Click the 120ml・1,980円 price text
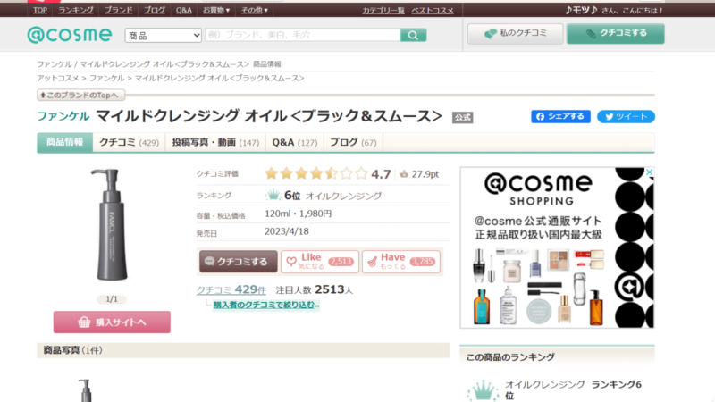 click(x=299, y=214)
